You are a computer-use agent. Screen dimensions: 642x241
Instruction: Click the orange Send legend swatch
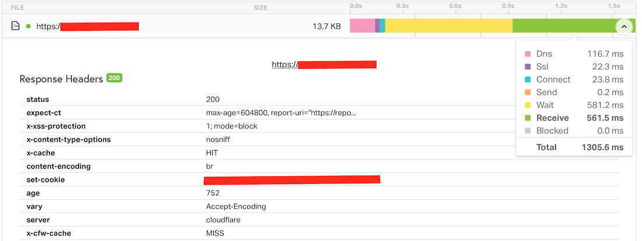pos(528,92)
